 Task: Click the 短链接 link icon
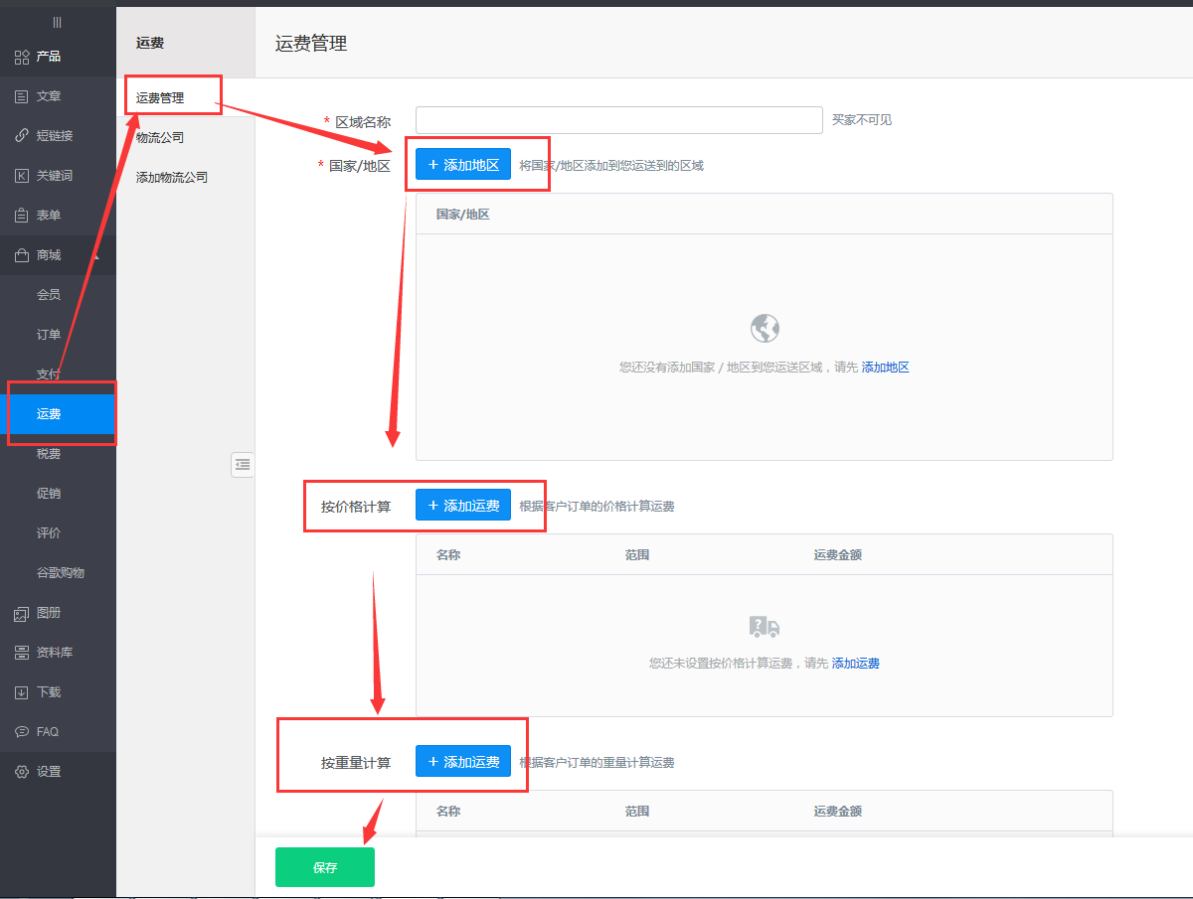22,136
